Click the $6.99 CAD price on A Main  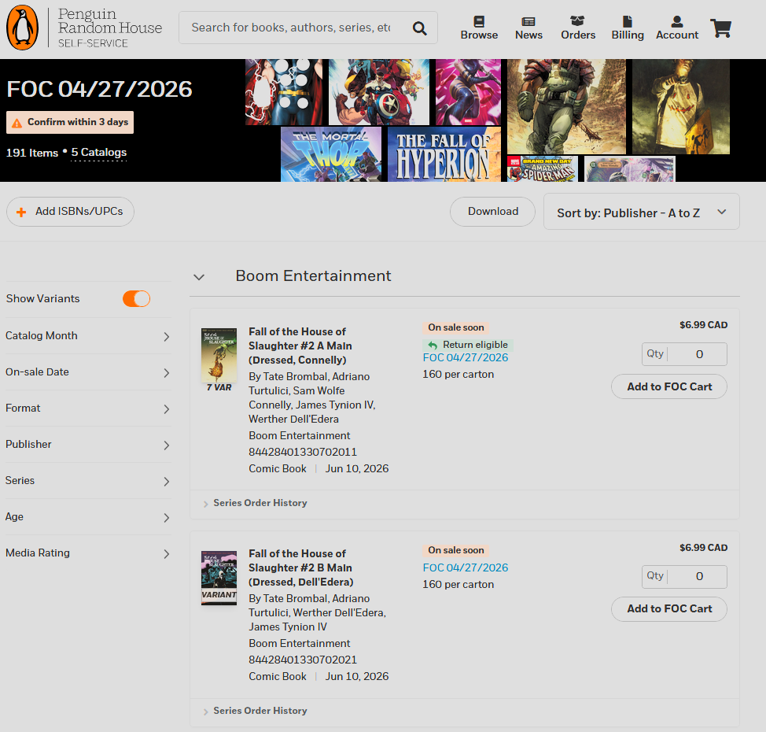tap(703, 325)
